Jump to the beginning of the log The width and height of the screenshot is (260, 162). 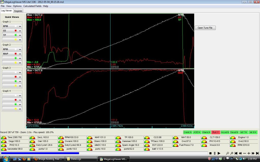click(x=236, y=153)
